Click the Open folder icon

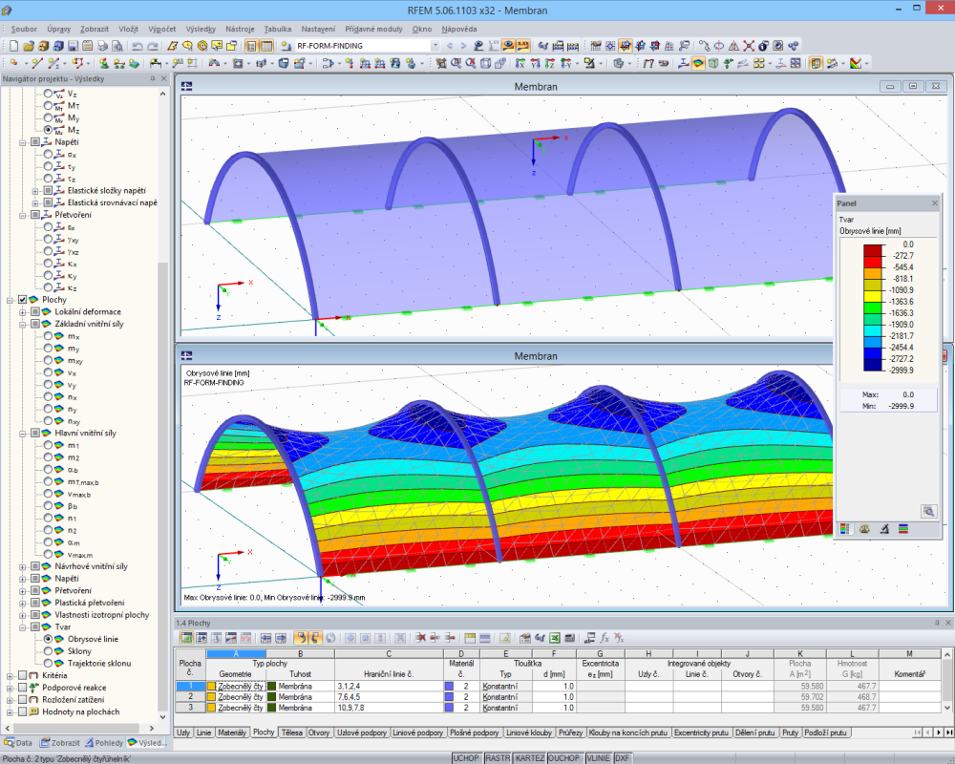28,46
